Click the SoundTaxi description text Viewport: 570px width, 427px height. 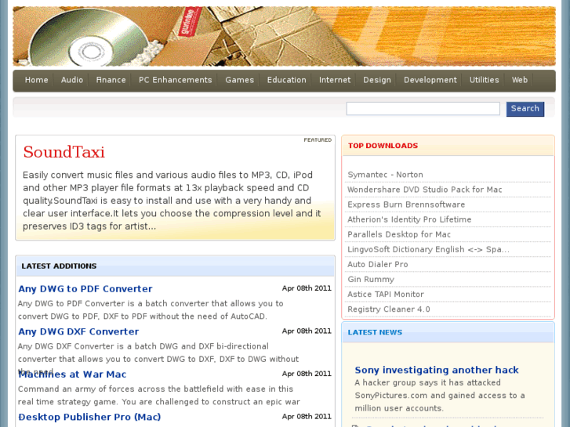172,201
